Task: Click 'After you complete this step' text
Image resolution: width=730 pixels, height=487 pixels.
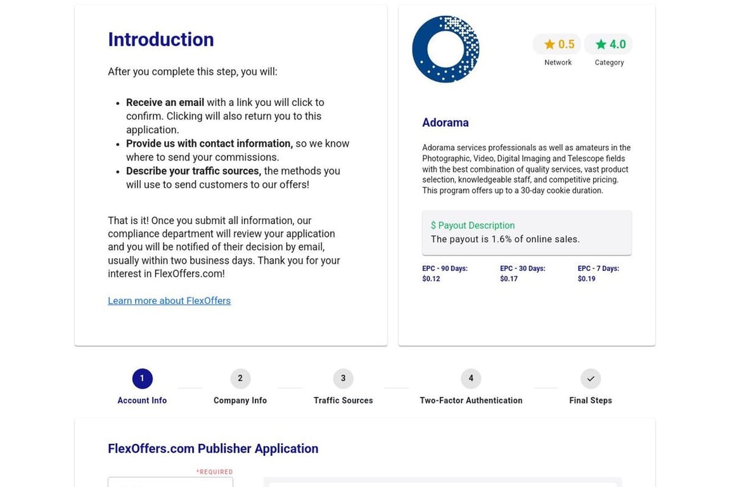Action: 192,72
